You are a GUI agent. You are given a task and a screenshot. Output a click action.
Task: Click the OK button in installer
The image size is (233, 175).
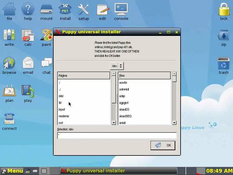(163, 145)
